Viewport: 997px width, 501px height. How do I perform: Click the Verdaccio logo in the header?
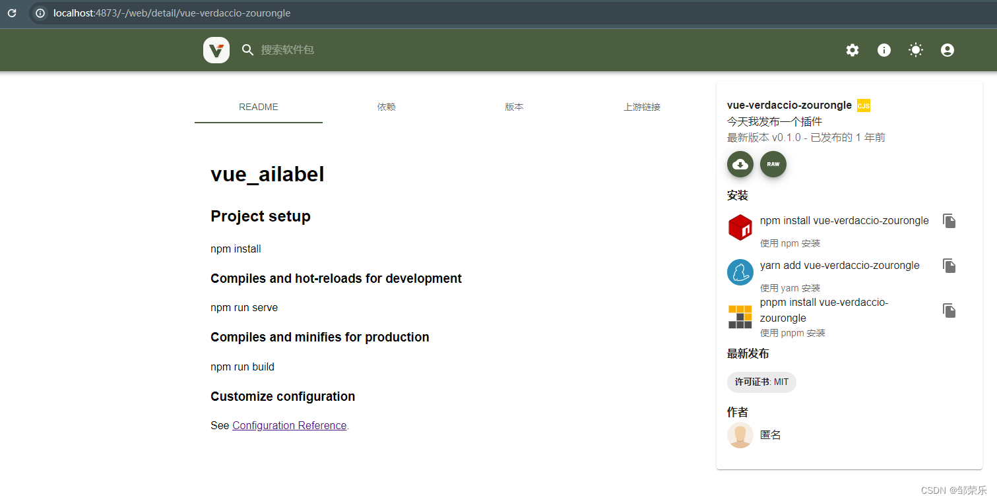pos(216,50)
